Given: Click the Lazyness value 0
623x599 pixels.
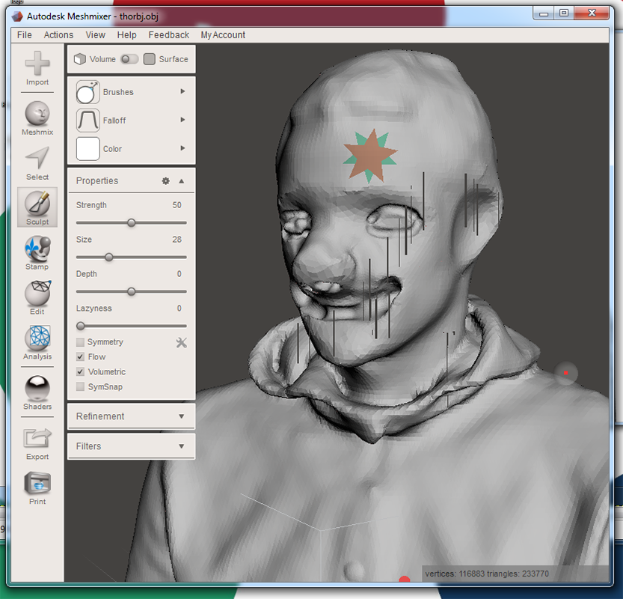Looking at the screenshot, I should click(179, 308).
